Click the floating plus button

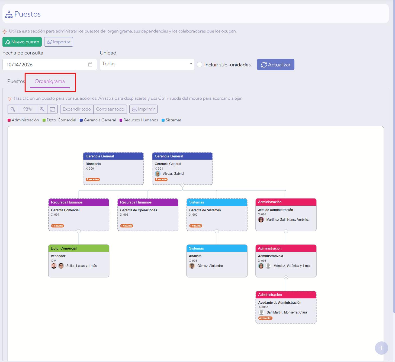381,348
